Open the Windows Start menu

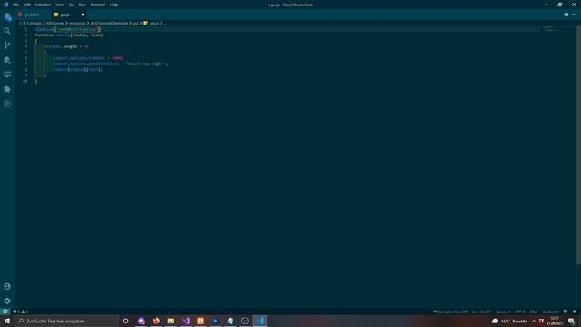pos(7,321)
